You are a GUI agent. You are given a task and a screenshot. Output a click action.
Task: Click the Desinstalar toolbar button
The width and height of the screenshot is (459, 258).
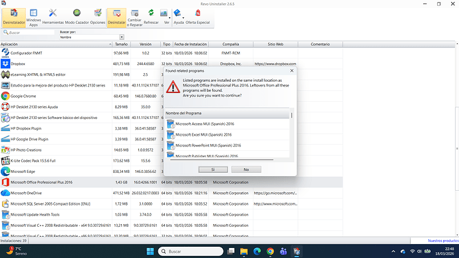pos(116,18)
